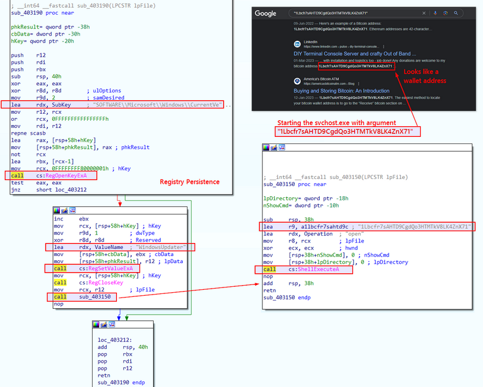Click node color icon on sub_403150 block
This screenshot has height=387, width=483.
[x=266, y=148]
